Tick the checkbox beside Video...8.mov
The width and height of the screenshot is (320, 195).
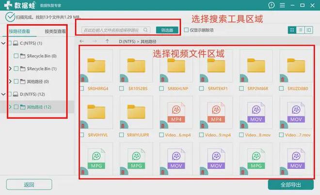click(x=241, y=135)
